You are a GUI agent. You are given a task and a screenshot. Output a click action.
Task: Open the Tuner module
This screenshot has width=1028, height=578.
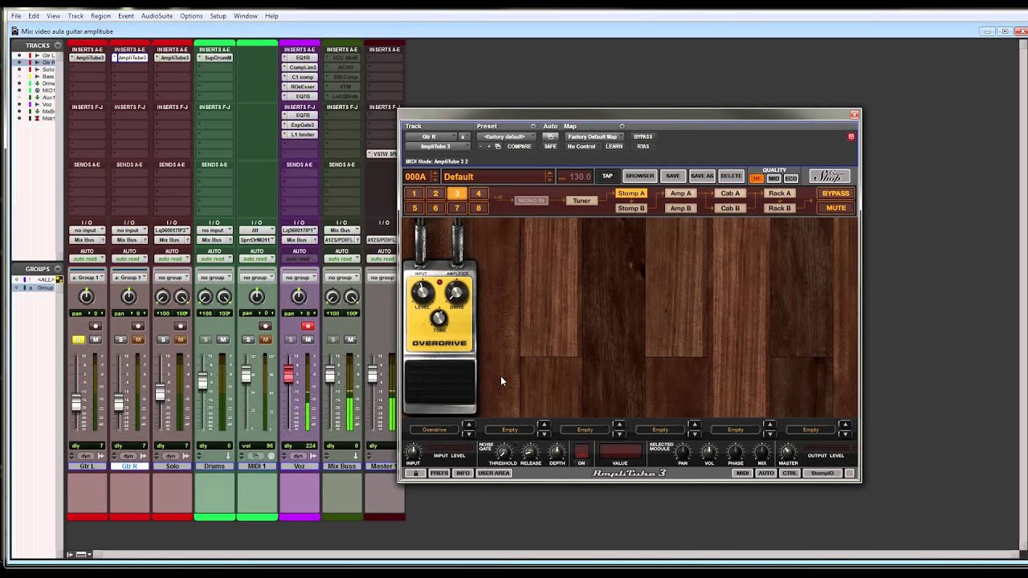coord(581,201)
